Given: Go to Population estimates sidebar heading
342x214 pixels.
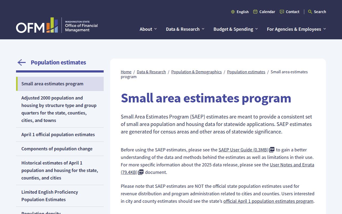Looking at the screenshot, I should pos(58,63).
